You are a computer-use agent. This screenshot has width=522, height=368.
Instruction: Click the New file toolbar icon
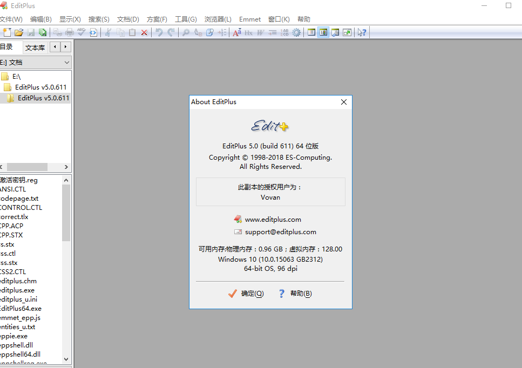coord(5,32)
